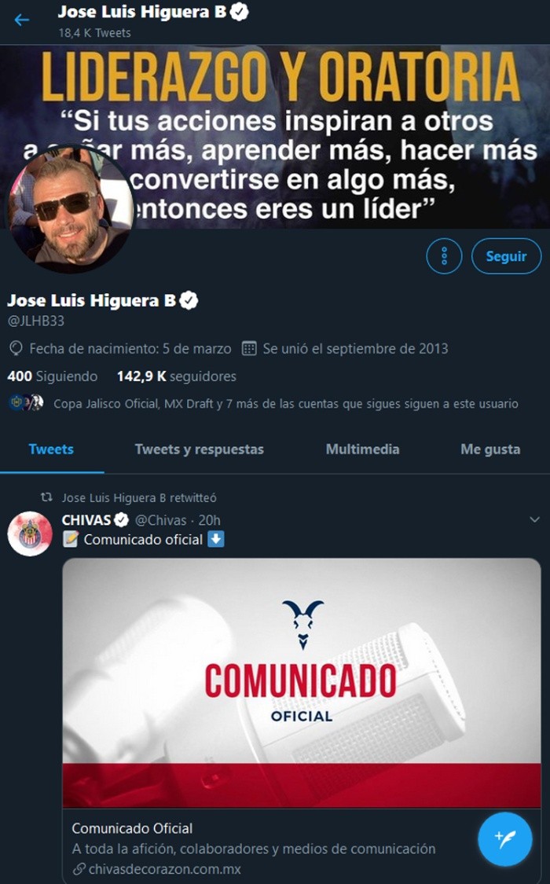Switch to Tweets y respuestas tab

[199, 449]
